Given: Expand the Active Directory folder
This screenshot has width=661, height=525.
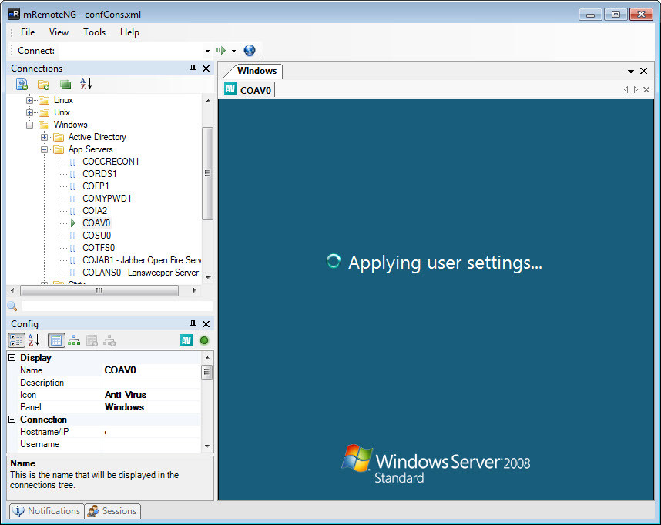Looking at the screenshot, I should tap(45, 136).
